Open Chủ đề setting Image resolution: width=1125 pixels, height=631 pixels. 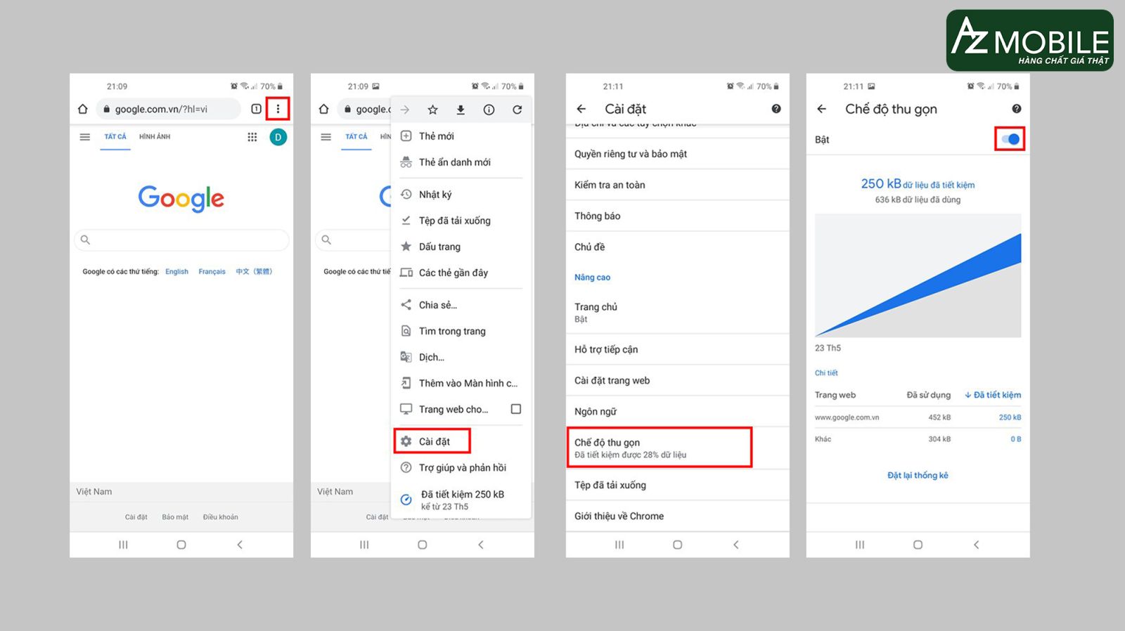[677, 247]
